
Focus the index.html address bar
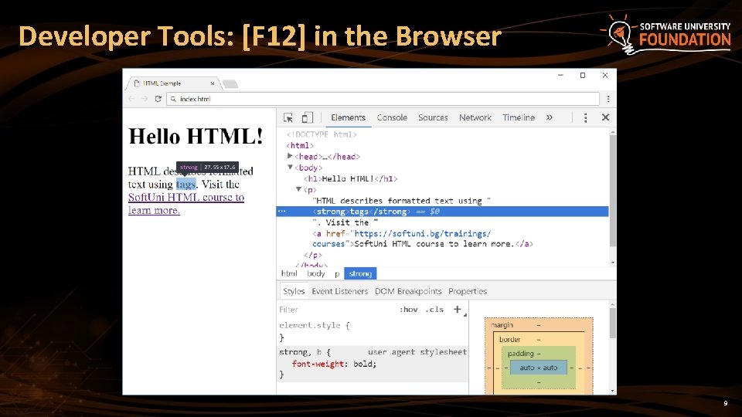point(383,99)
